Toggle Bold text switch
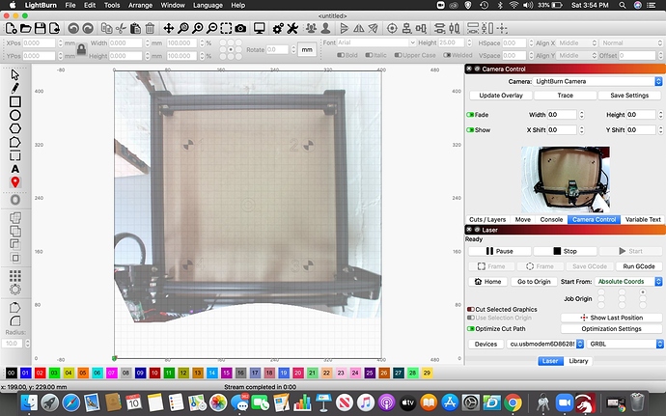This screenshot has width=666, height=416. pyautogui.click(x=341, y=55)
